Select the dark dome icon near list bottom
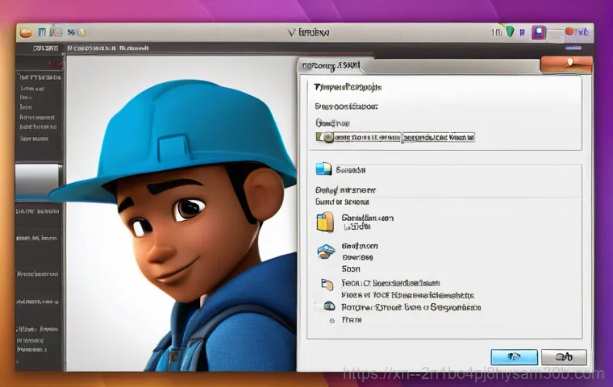Screen dimensions: 613x387 [329, 306]
